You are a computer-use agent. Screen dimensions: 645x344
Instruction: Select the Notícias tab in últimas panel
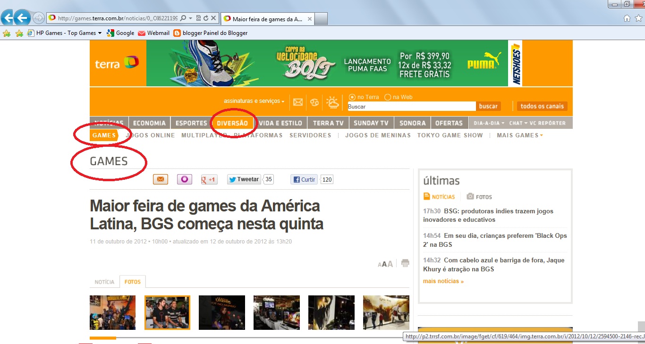pyautogui.click(x=439, y=197)
